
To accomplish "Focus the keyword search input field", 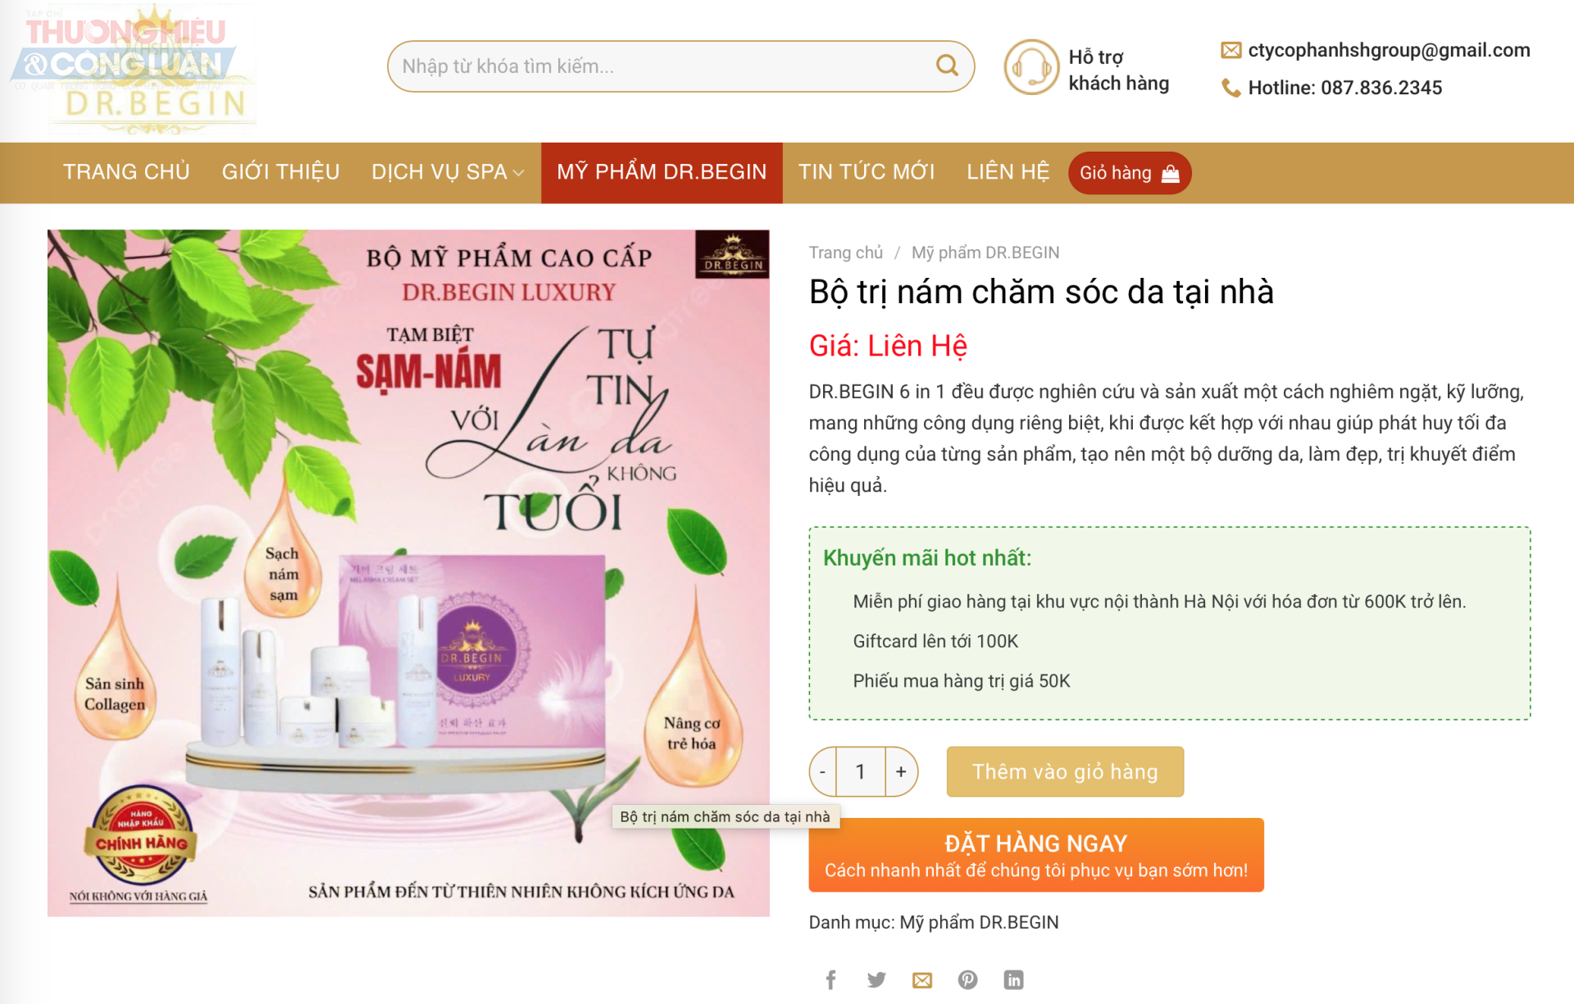I will click(x=664, y=66).
